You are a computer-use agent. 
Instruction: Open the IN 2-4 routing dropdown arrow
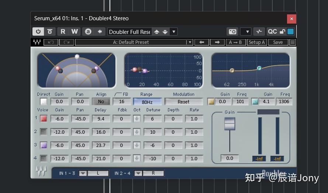coord(138,173)
